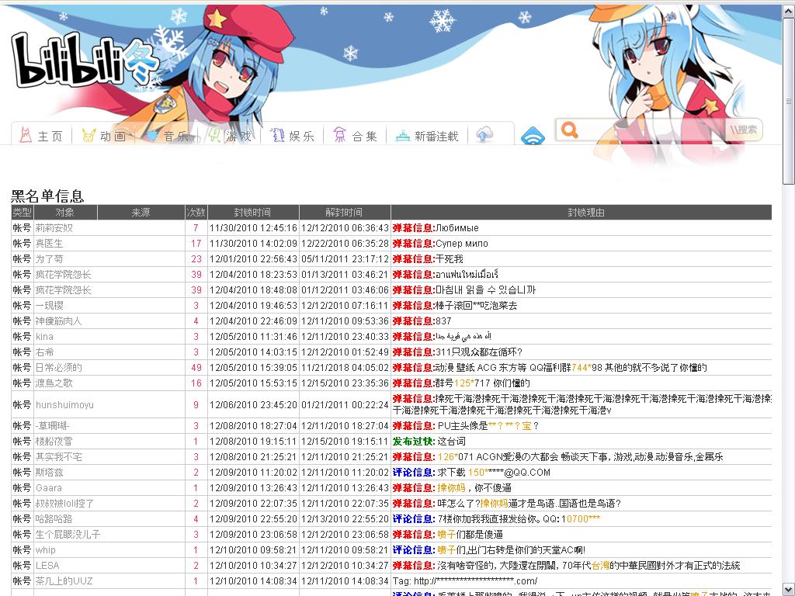795x596 pixels.
Task: Click the 对象 column header
Action: tap(65, 213)
